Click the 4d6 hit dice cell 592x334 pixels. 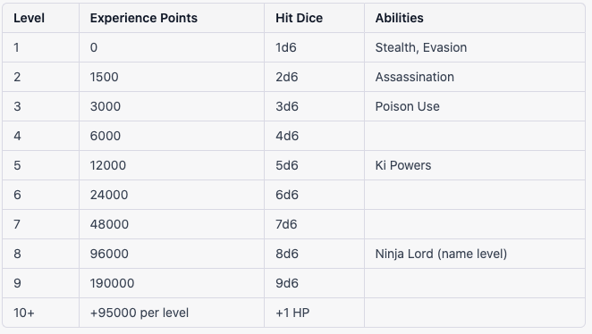[314, 136]
